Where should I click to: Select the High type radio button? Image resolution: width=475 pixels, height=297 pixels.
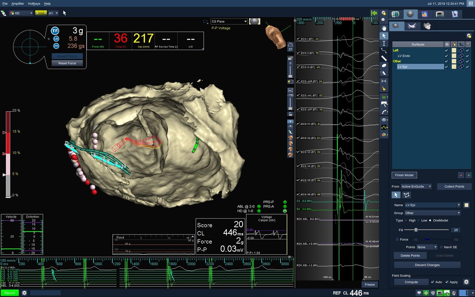point(406,221)
